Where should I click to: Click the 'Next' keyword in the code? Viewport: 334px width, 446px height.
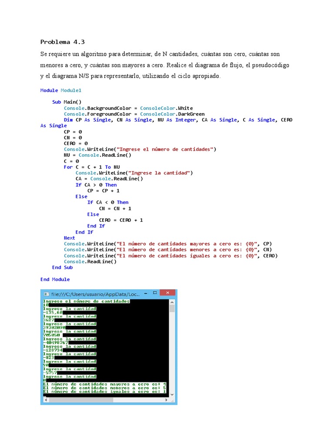(69, 238)
